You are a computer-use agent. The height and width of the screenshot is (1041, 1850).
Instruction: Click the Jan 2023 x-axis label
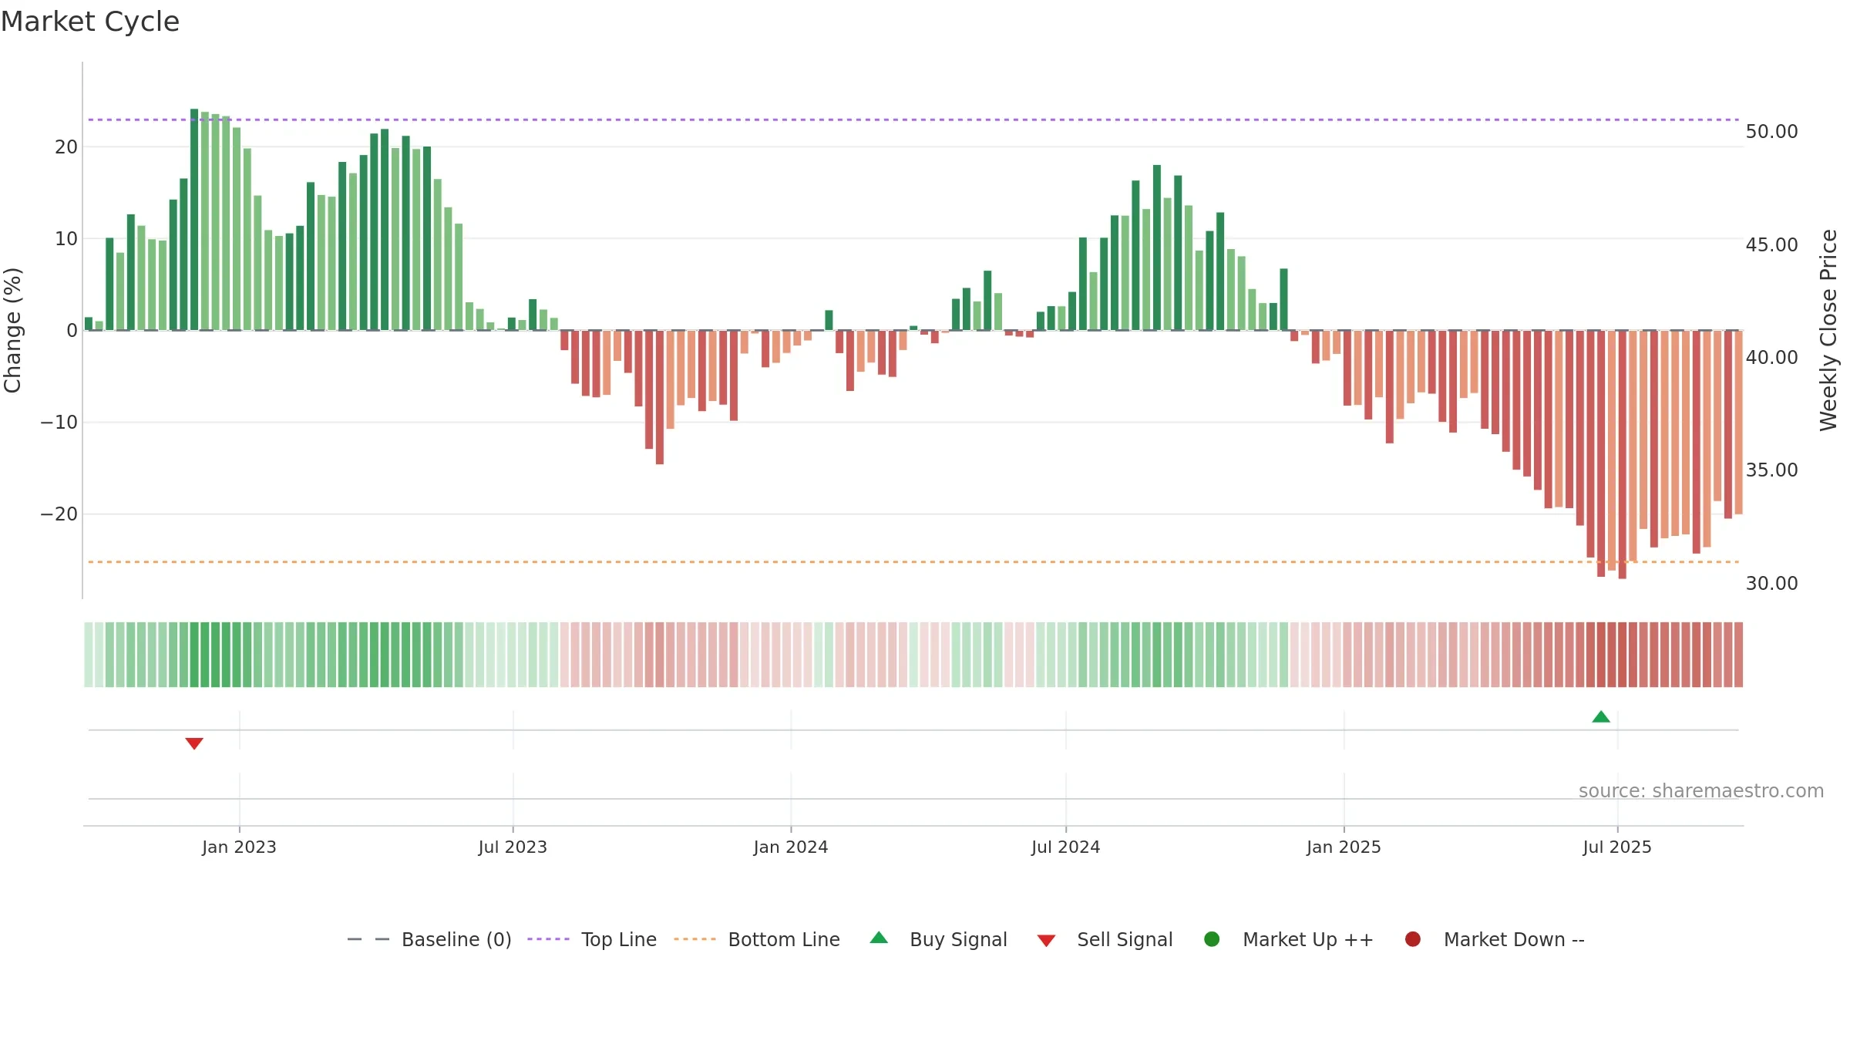pyautogui.click(x=239, y=847)
